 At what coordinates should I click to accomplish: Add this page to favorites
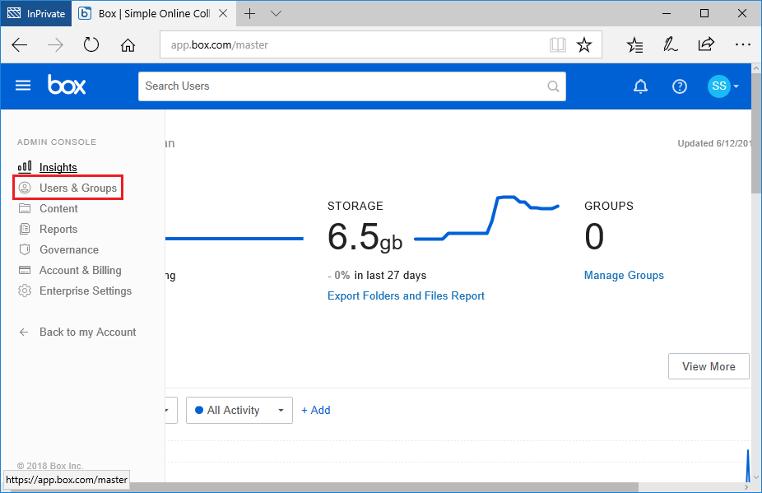coord(584,45)
